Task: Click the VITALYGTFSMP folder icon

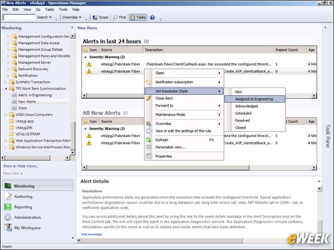Action: pos(11,134)
